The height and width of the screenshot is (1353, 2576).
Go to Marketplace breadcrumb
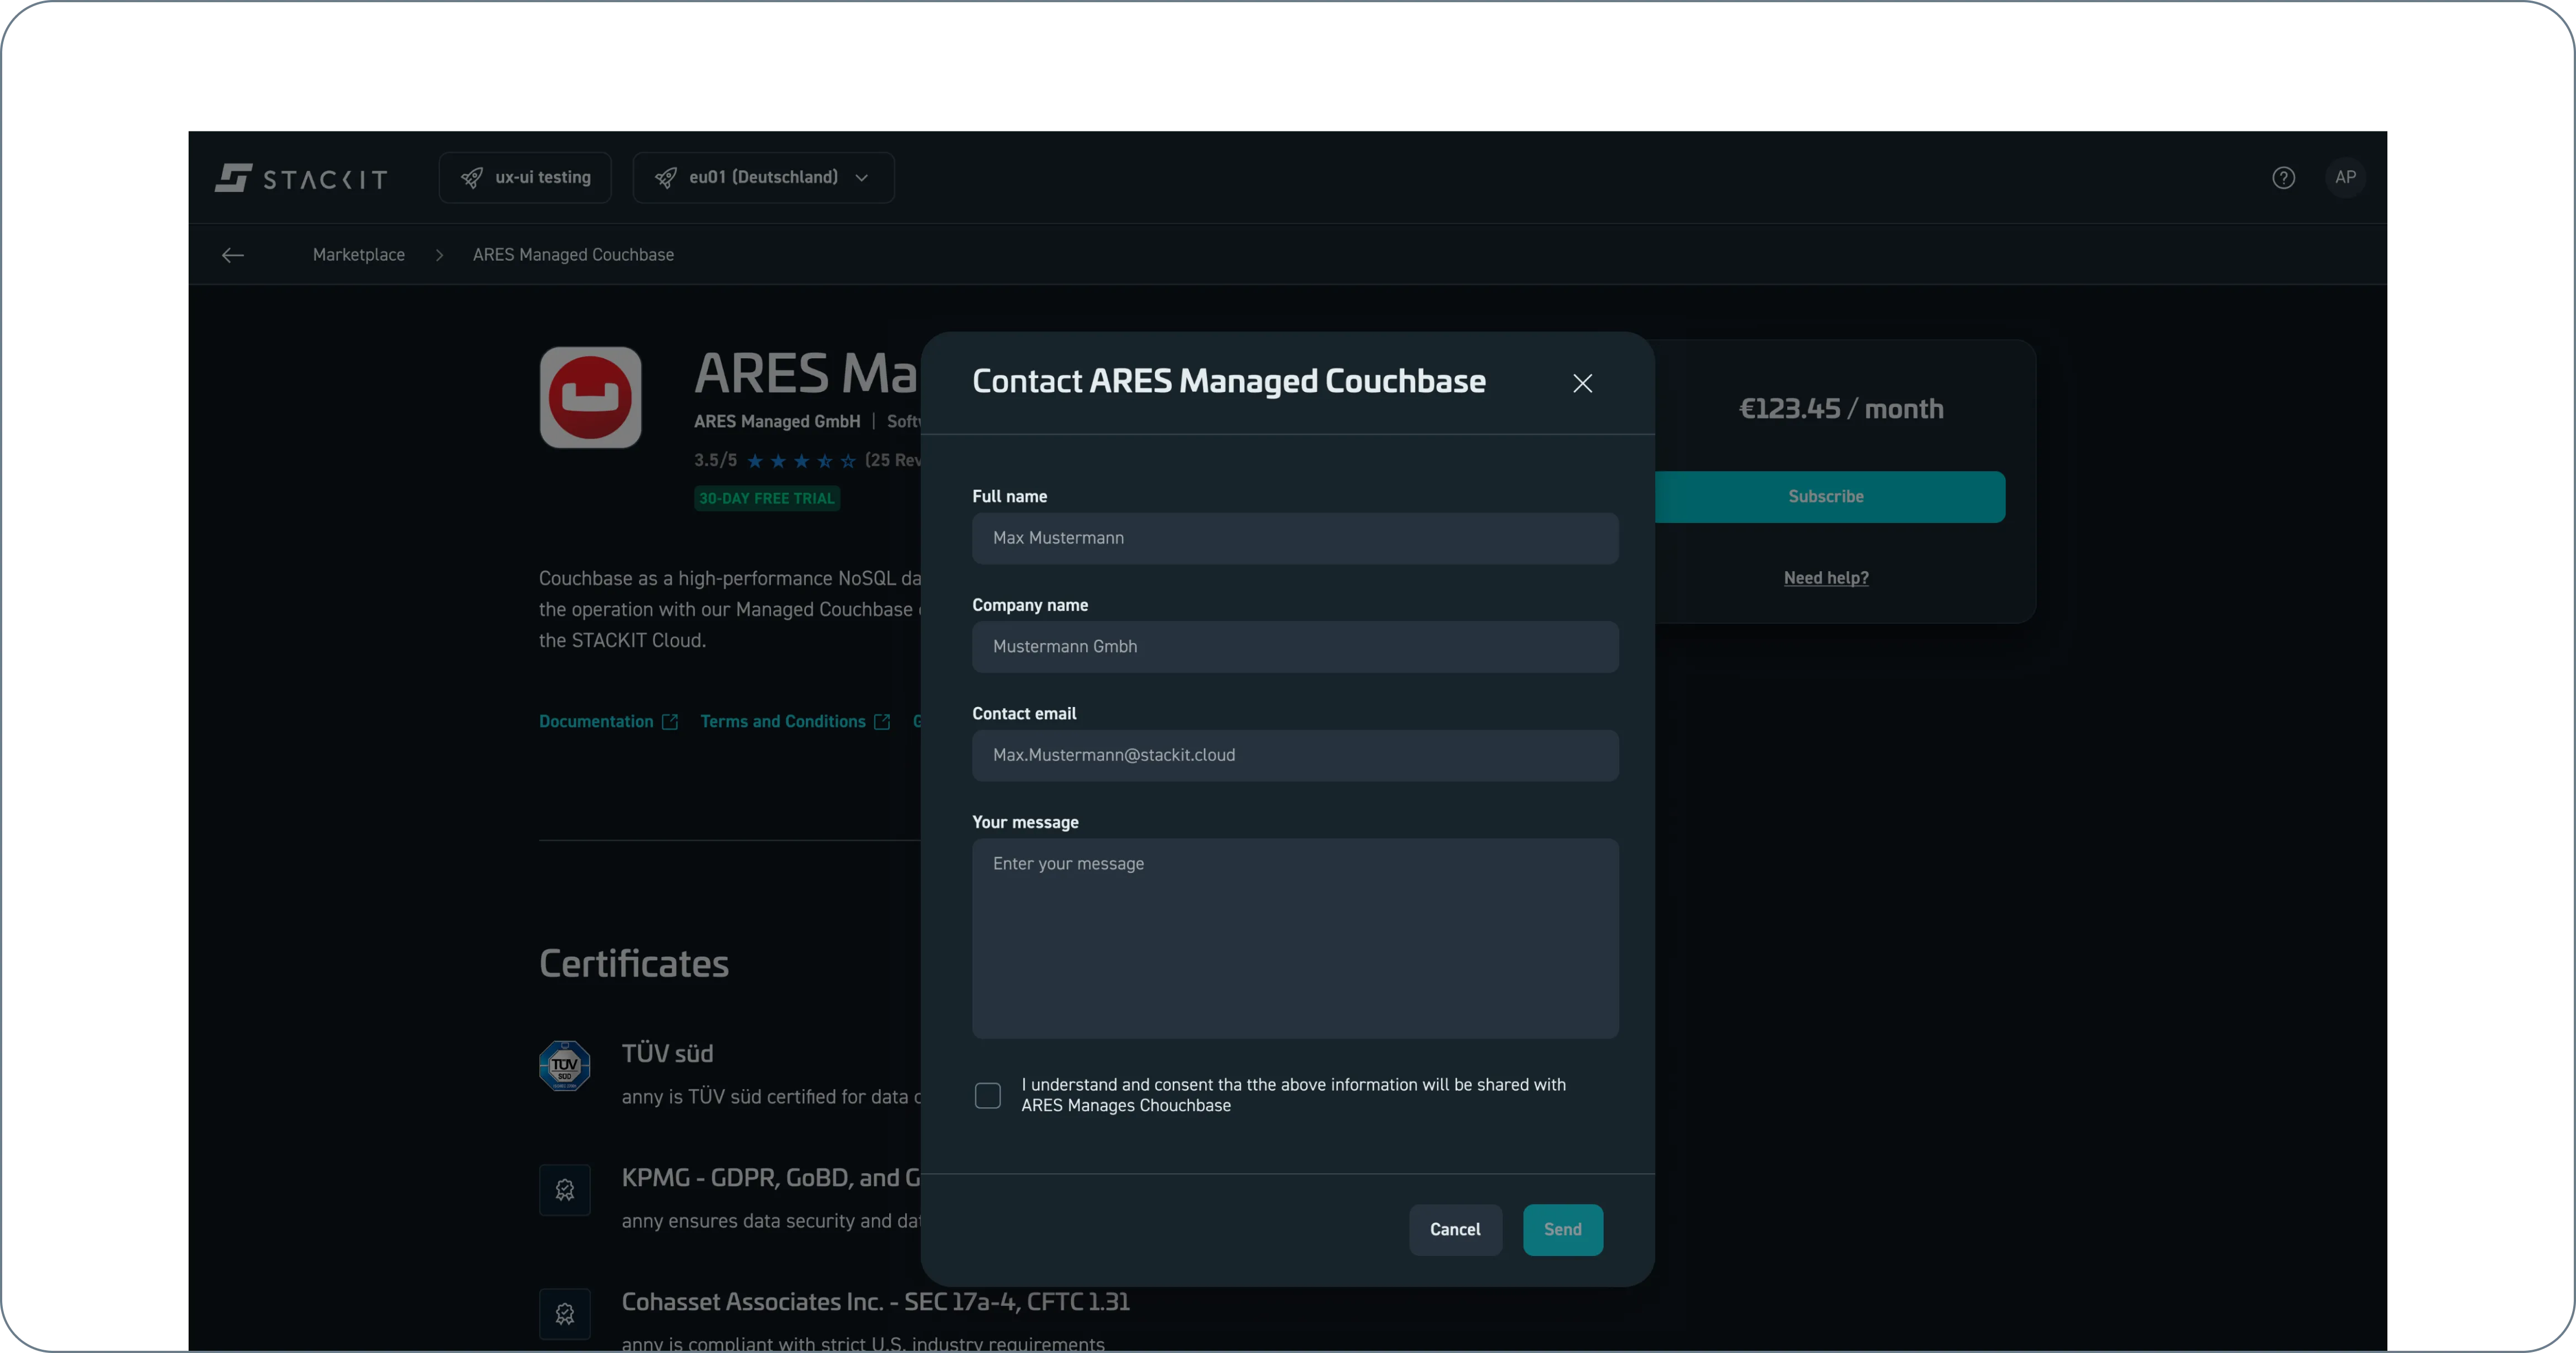358,255
